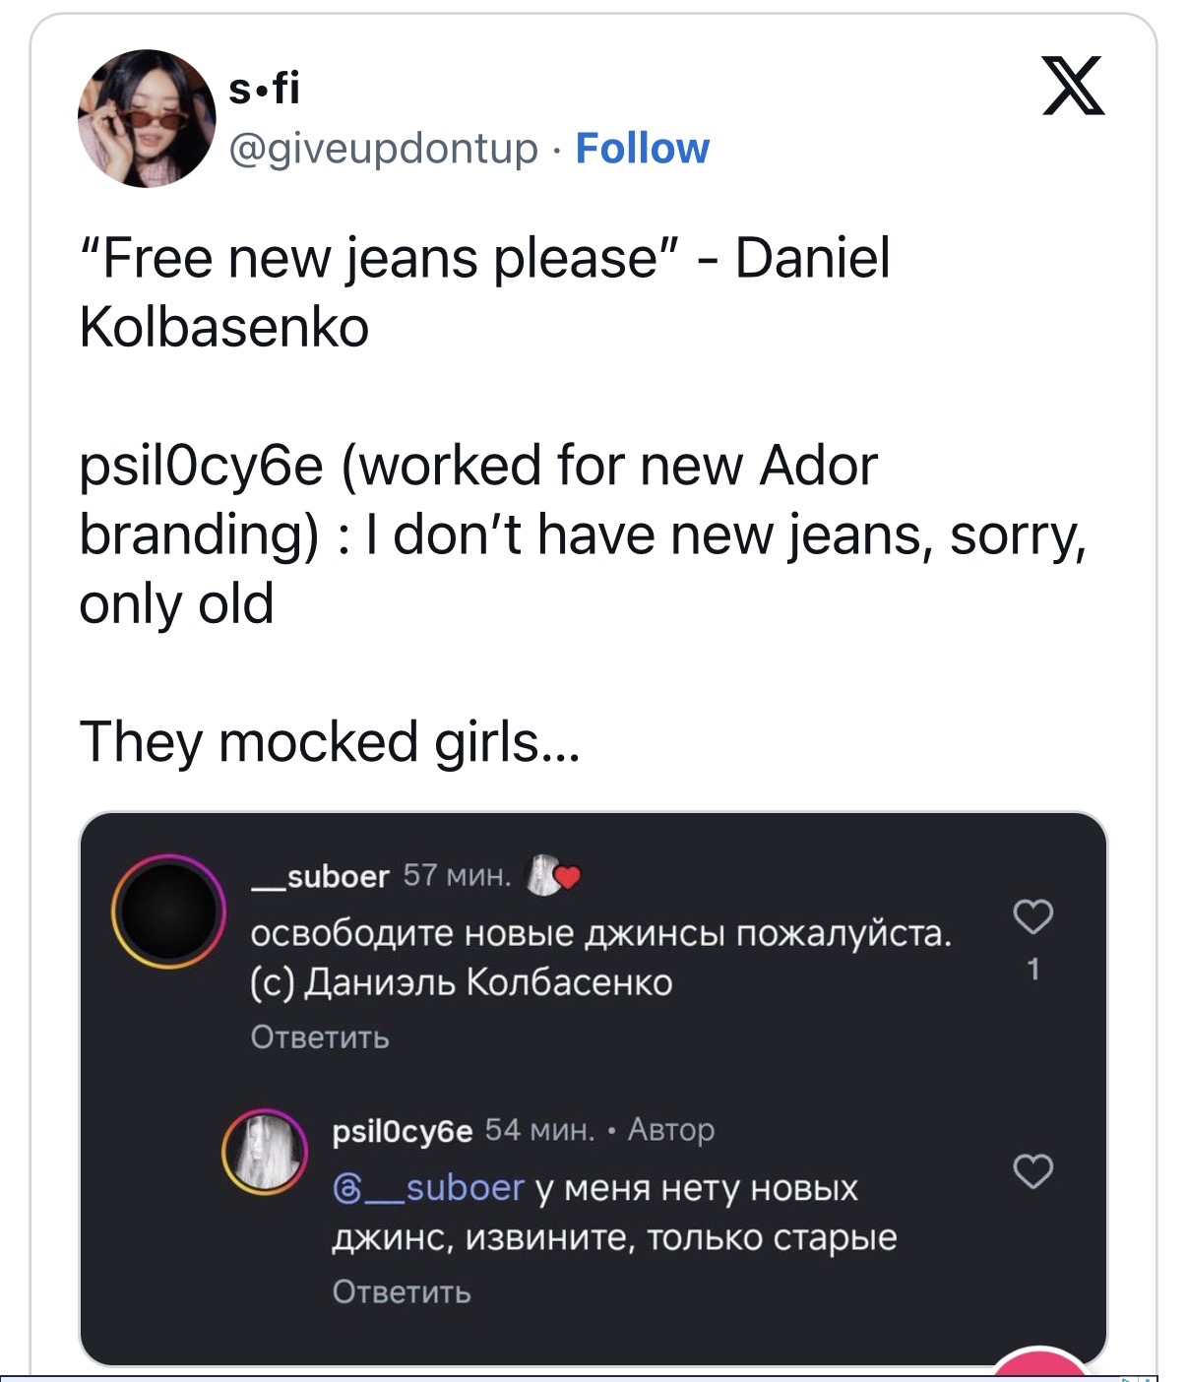Click the tweet text 'They mocked girls...'
This screenshot has height=1382, width=1187.
coord(331,741)
